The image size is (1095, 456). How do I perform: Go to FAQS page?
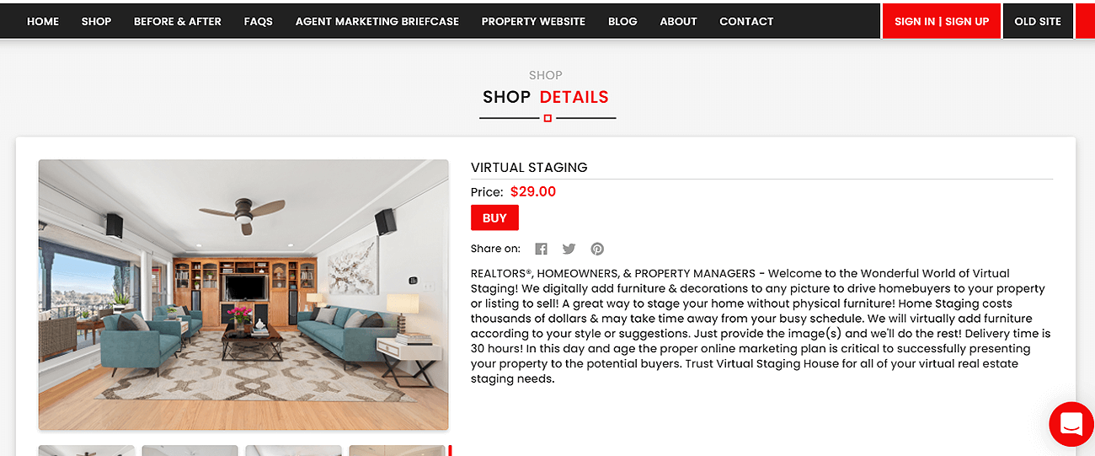[x=259, y=21]
